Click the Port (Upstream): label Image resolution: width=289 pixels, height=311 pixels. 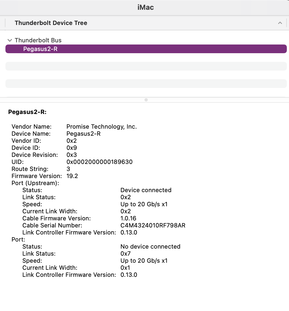pos(35,183)
